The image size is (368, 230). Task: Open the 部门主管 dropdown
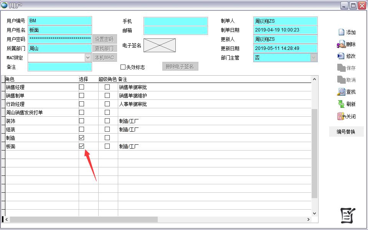(x=314, y=57)
